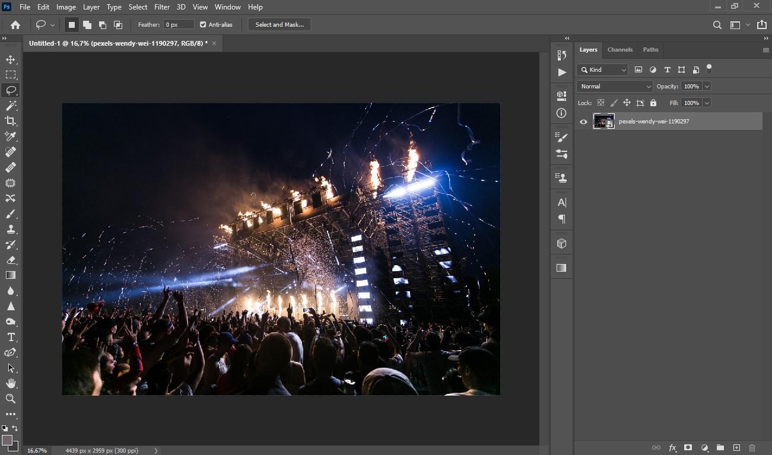The image size is (772, 455).
Task: Click the Feather input field
Action: tap(179, 24)
